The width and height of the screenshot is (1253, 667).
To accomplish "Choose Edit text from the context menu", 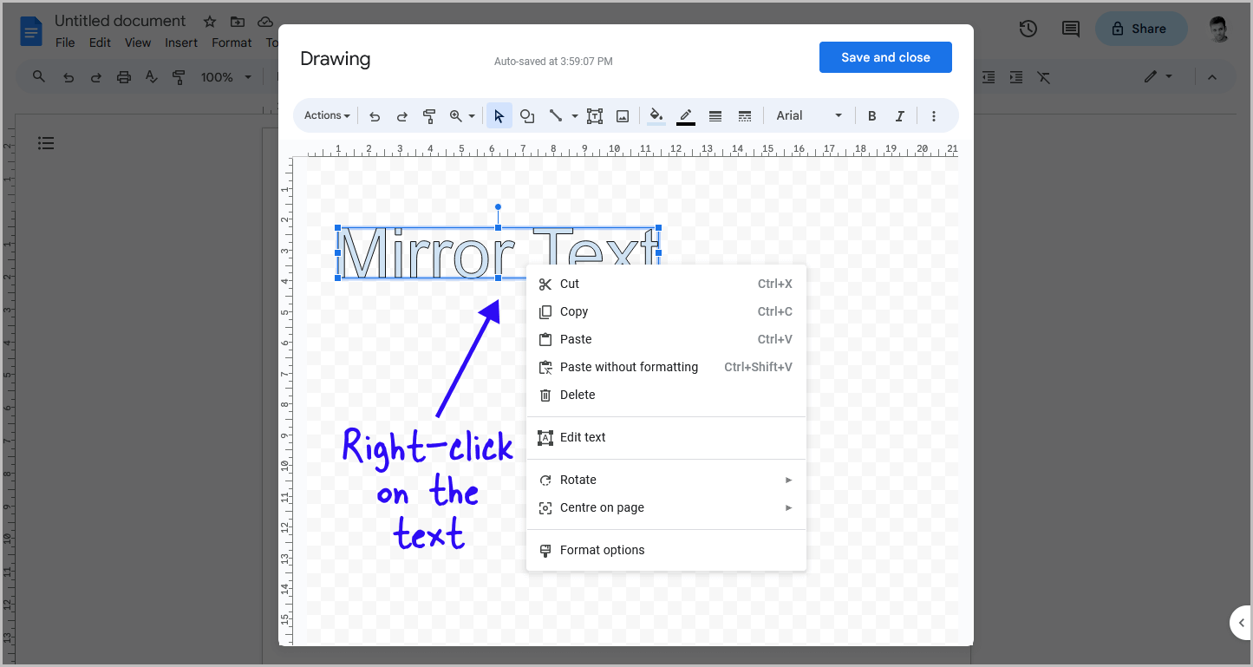I will (x=666, y=437).
